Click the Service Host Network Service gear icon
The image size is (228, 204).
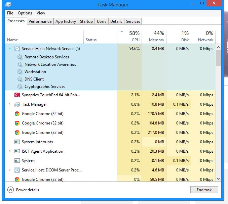[17, 49]
